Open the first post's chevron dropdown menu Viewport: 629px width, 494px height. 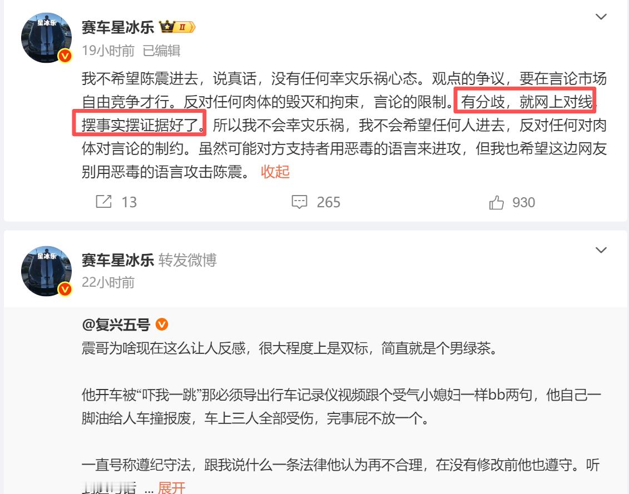(x=601, y=17)
